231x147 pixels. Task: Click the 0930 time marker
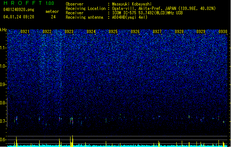point(223,31)
